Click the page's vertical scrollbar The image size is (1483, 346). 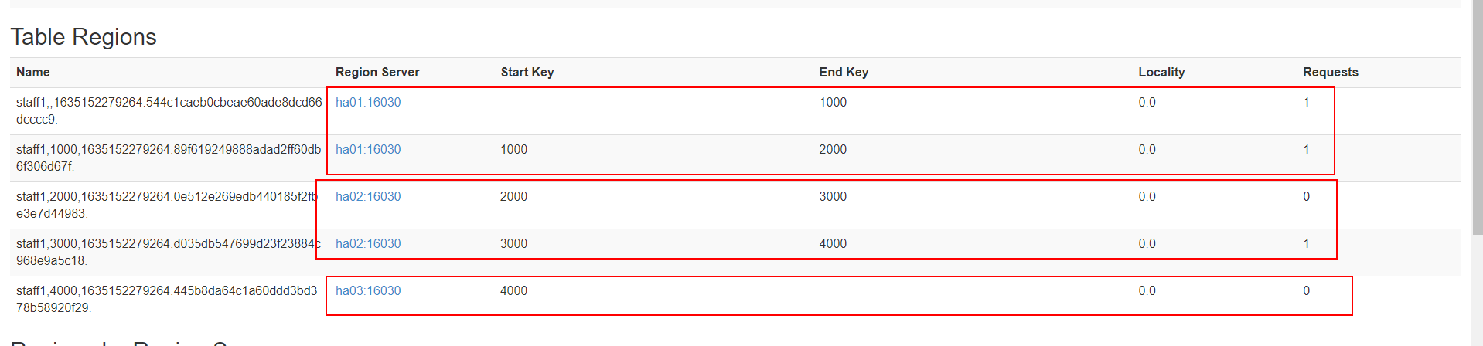click(x=1477, y=116)
